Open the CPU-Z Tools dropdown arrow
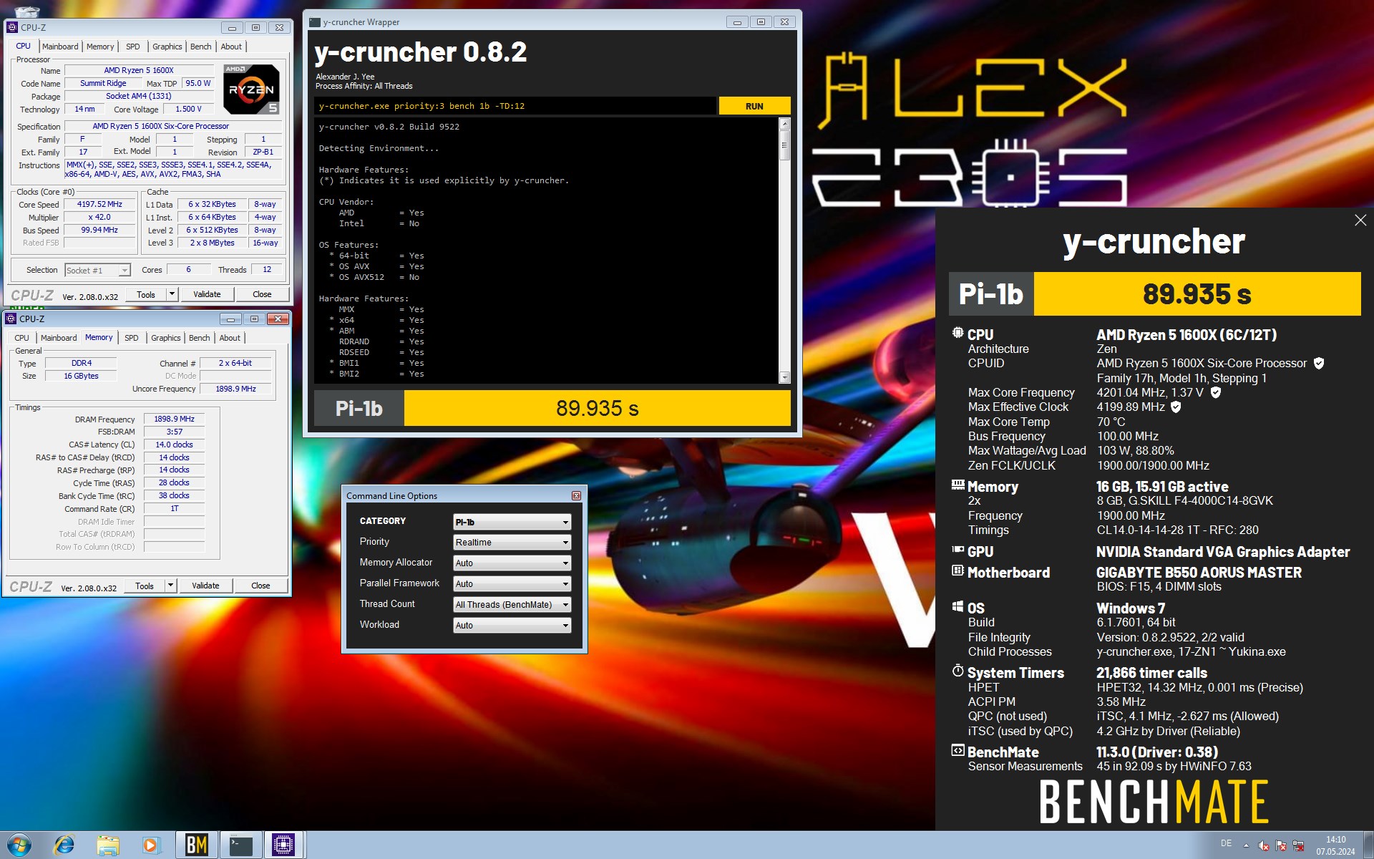This screenshot has width=1374, height=859. 172,294
